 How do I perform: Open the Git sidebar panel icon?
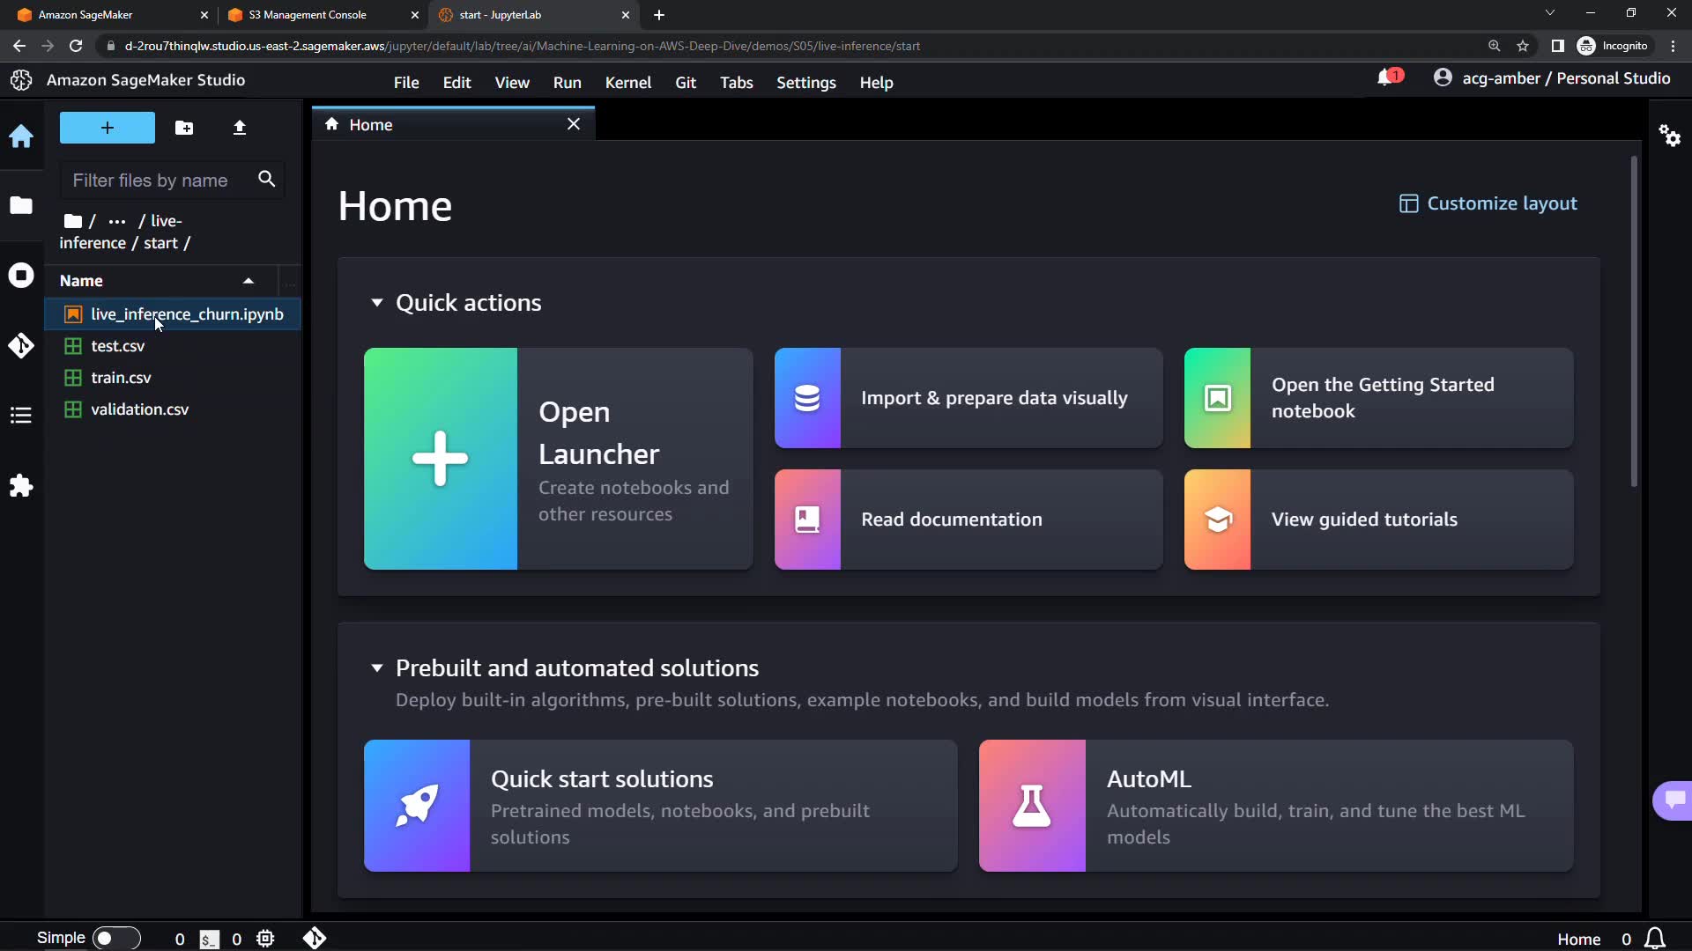(21, 345)
